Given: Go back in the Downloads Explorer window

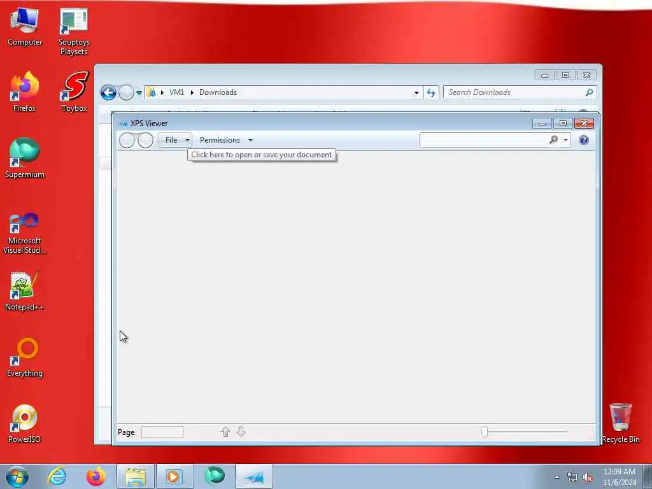Looking at the screenshot, I should click(108, 92).
